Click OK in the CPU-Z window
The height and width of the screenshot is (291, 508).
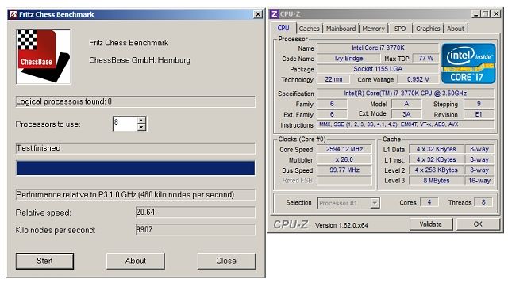(x=478, y=224)
